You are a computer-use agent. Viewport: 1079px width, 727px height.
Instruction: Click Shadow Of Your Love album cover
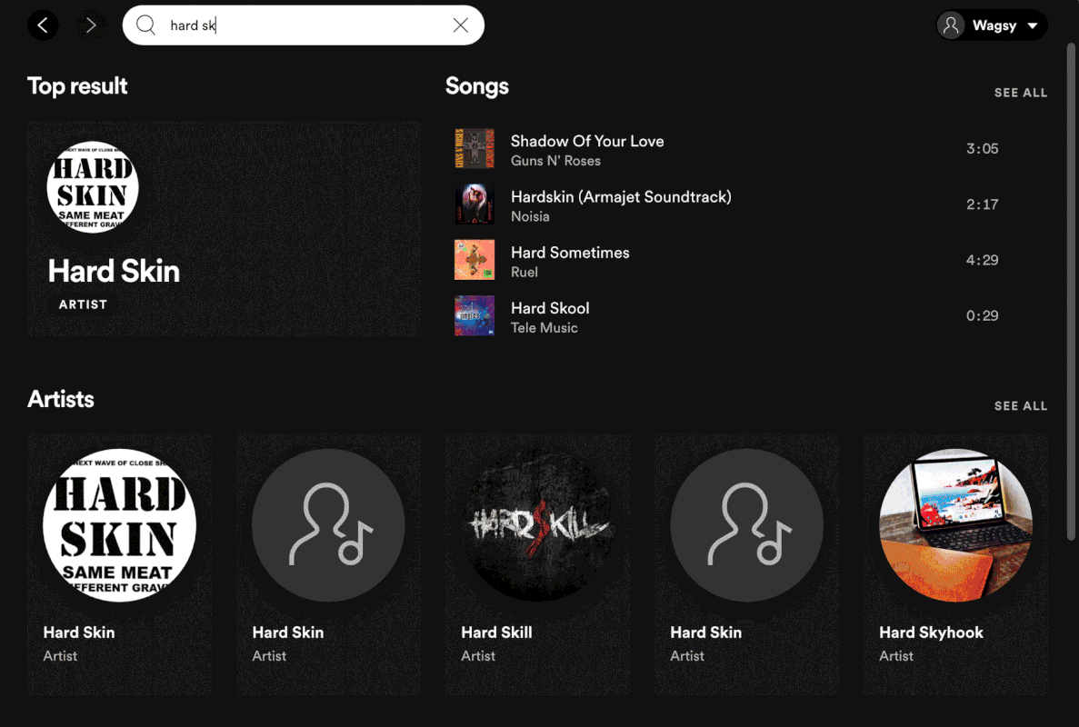(x=475, y=148)
